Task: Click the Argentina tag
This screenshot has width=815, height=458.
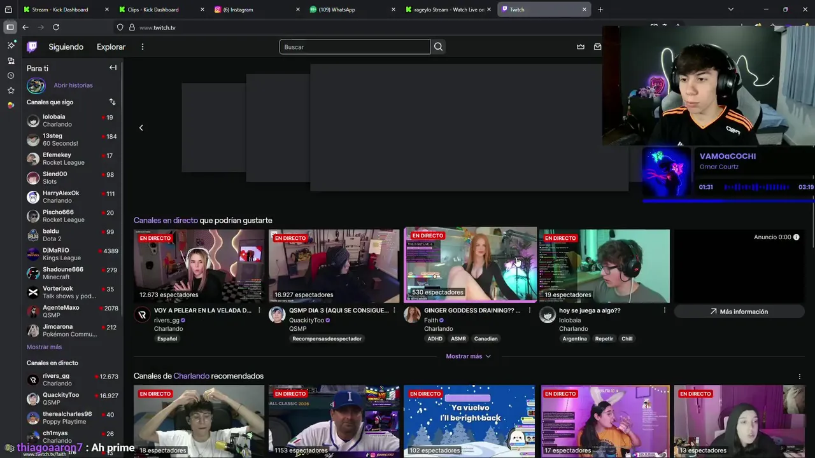Action: tap(574, 339)
